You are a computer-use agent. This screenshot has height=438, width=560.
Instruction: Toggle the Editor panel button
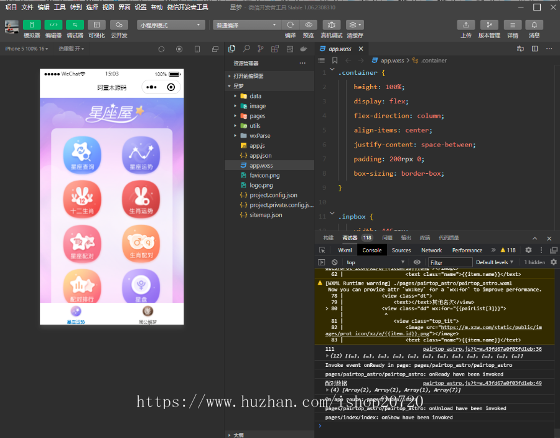coord(54,25)
